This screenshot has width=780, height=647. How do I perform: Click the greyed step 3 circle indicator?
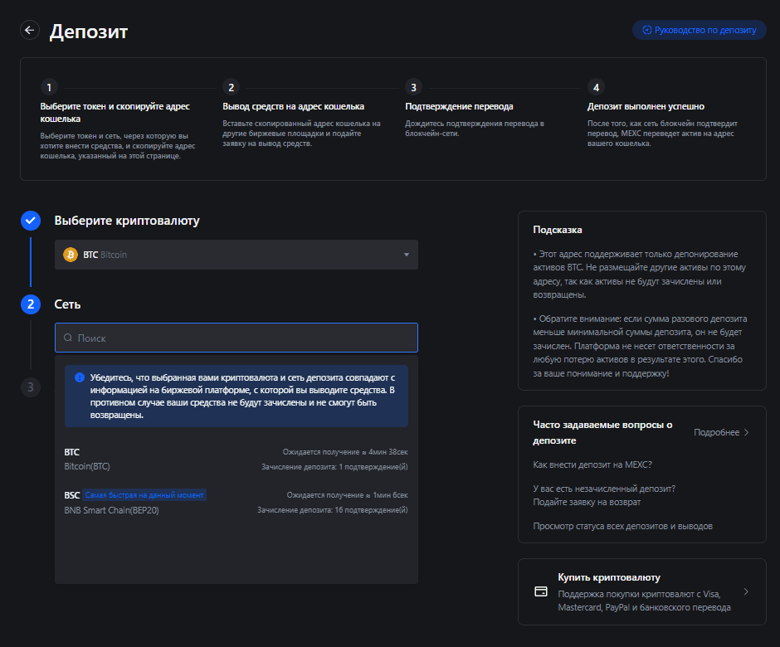pos(31,387)
